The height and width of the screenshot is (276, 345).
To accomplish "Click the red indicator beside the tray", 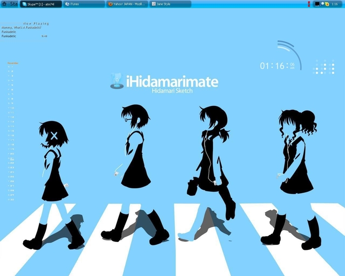I will [x=309, y=4].
